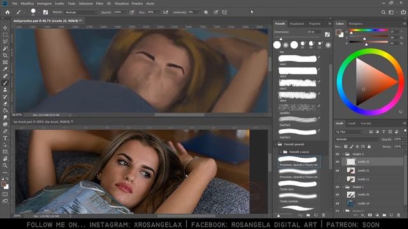
Task: Click the share icon at top right
Action: click(x=403, y=12)
